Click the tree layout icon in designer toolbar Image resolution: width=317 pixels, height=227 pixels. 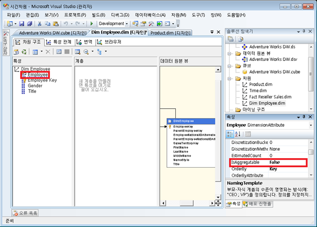tap(100, 52)
